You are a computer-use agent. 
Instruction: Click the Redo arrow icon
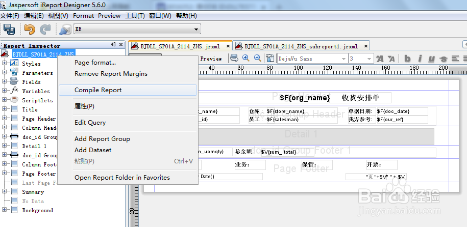tap(45, 29)
